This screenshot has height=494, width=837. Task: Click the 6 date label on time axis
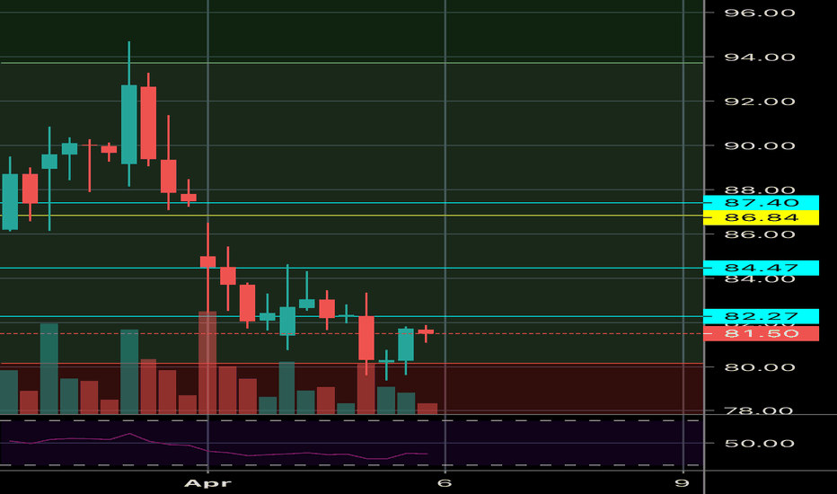[x=445, y=483]
